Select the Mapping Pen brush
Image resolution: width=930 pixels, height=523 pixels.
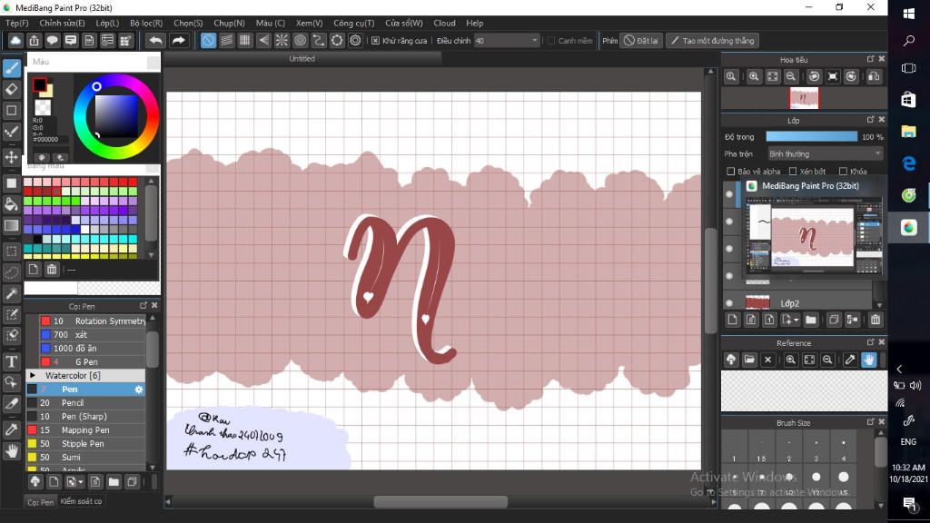86,429
